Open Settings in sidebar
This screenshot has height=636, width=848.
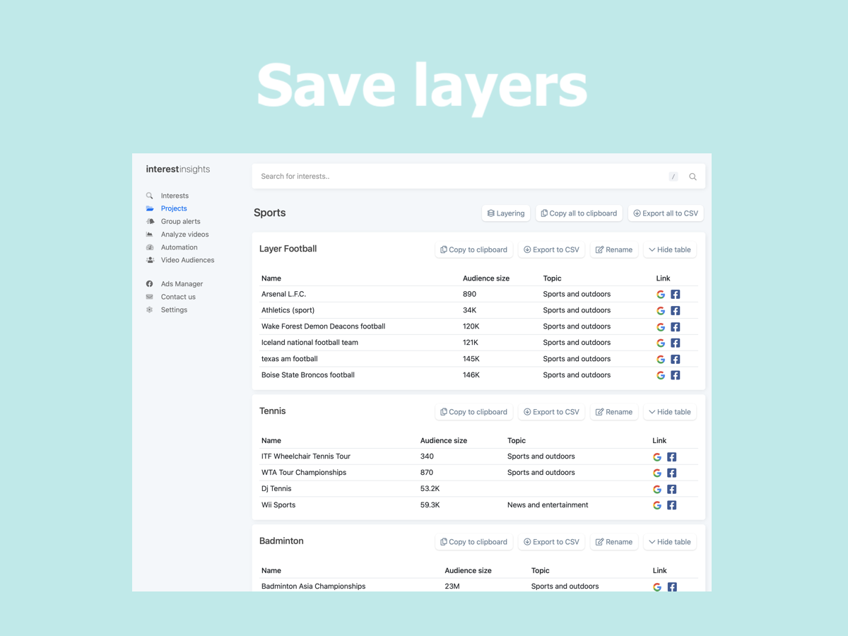coord(174,310)
